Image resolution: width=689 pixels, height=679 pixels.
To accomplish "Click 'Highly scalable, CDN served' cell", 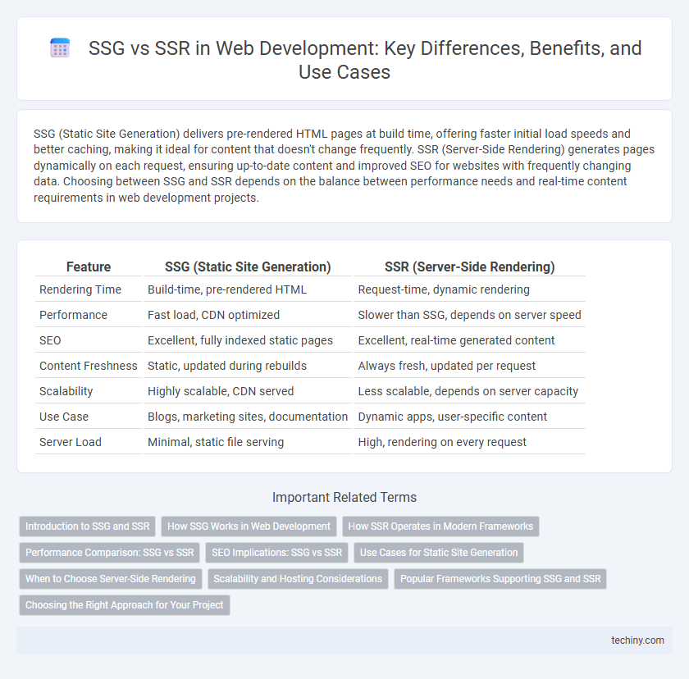I will [221, 391].
